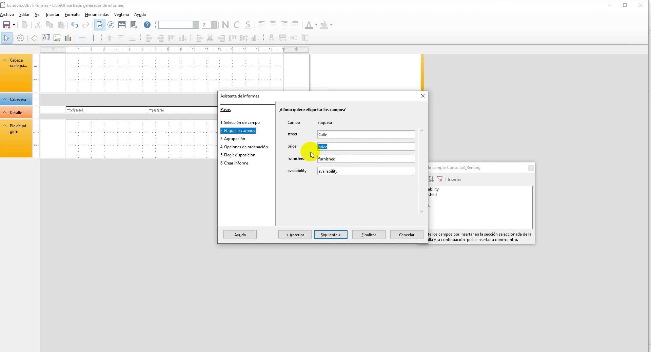Apply the font color swatch
The width and height of the screenshot is (651, 352).
[309, 25]
